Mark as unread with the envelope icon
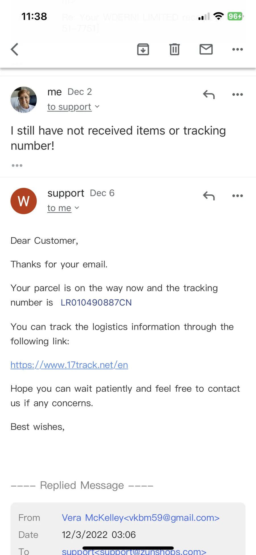Screen dimensions: 256x555 pos(206,49)
